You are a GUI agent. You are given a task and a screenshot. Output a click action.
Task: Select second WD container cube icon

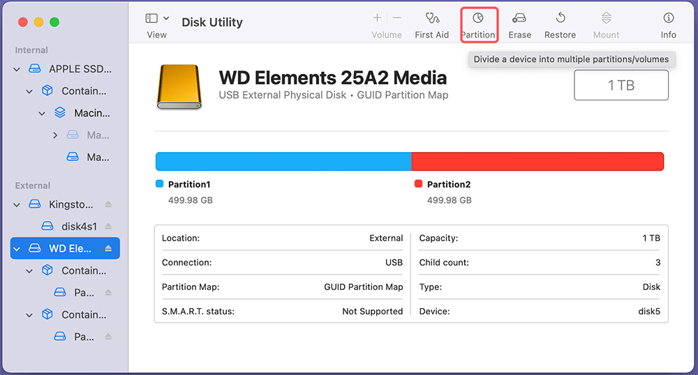[x=47, y=314]
